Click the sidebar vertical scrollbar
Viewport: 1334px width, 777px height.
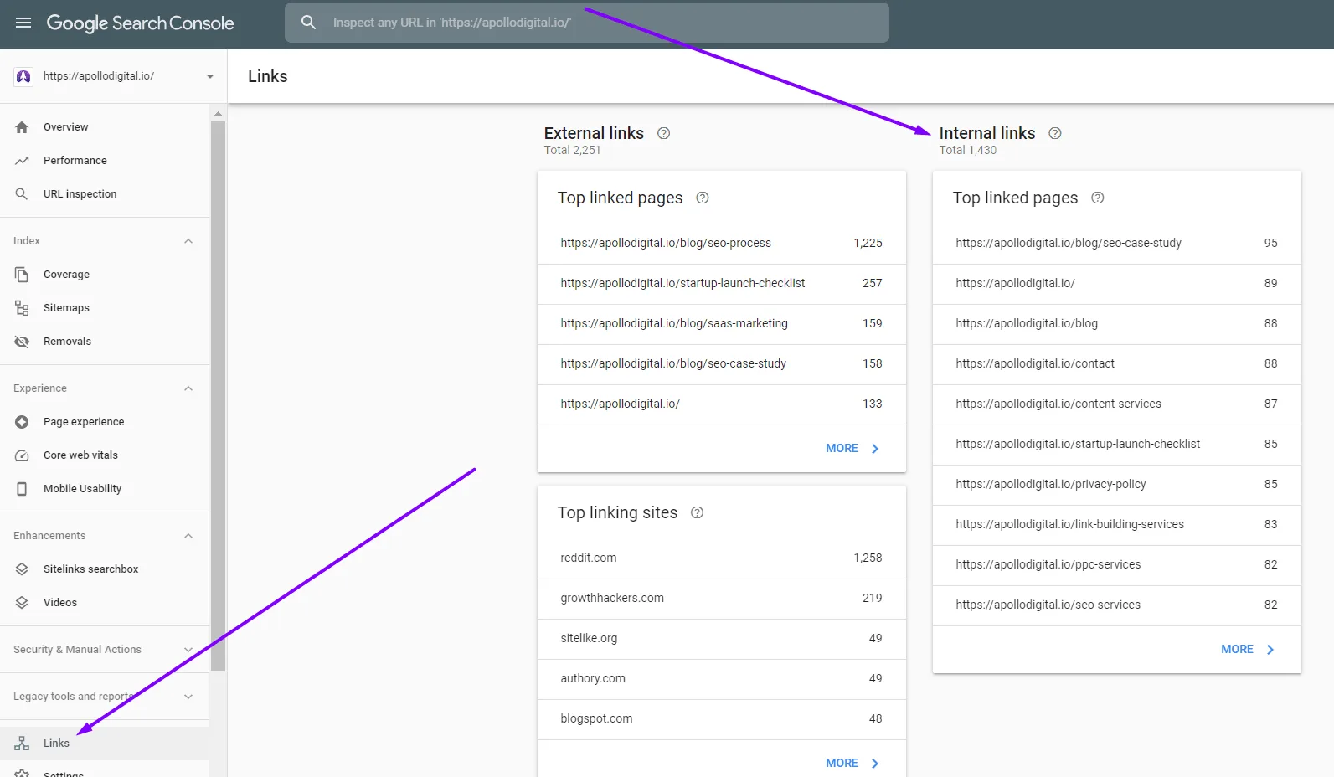point(218,395)
